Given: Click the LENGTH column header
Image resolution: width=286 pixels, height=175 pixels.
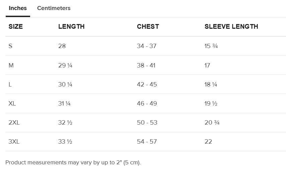Looking at the screenshot, I should [71, 27].
